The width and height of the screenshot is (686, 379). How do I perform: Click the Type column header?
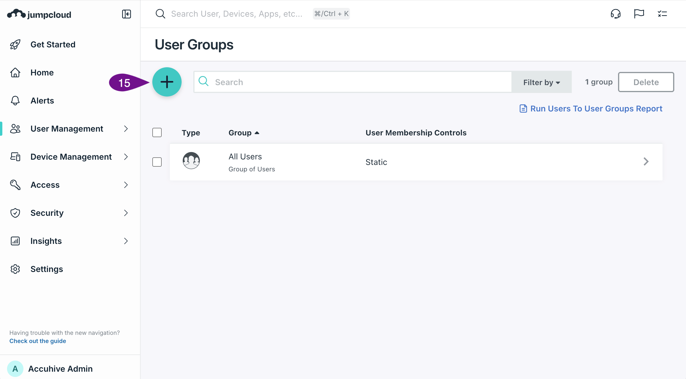(x=191, y=133)
